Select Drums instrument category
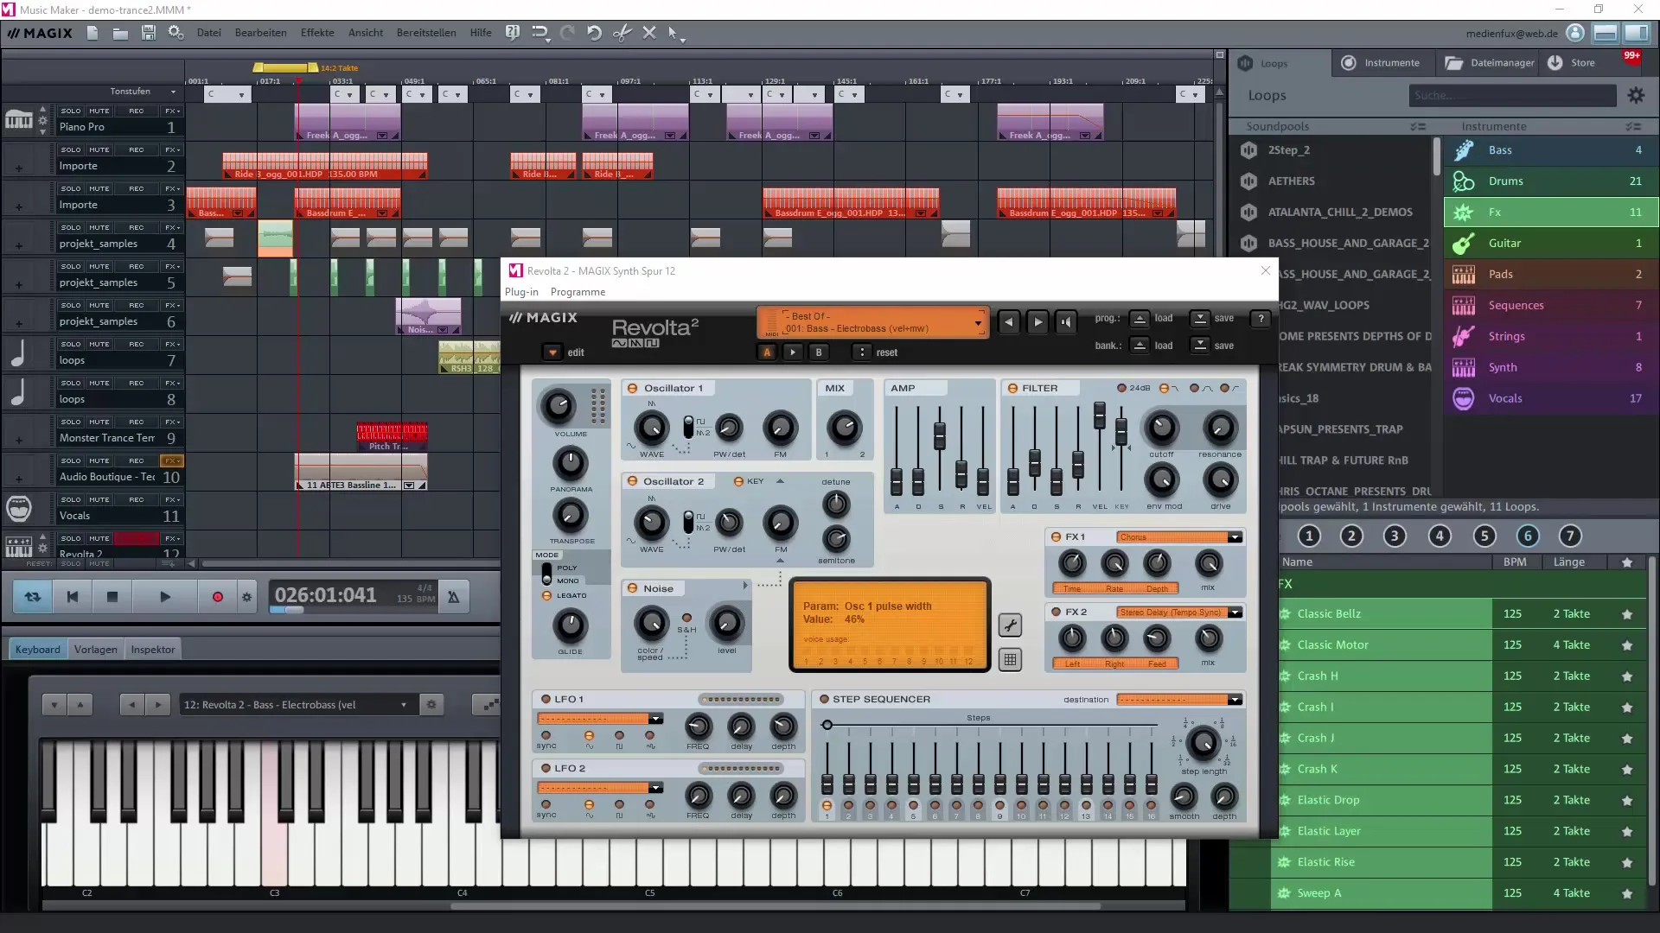 [1550, 181]
